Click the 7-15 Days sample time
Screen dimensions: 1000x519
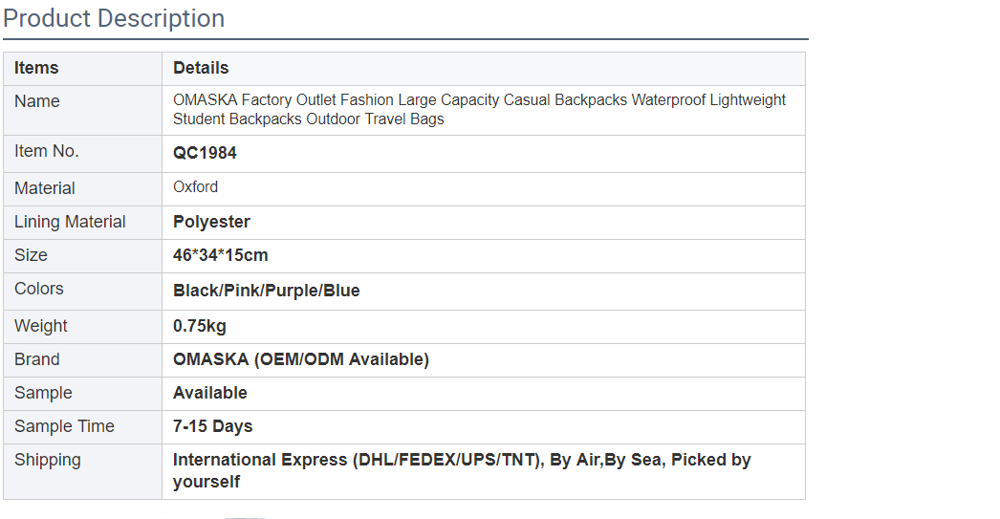pyautogui.click(x=212, y=426)
